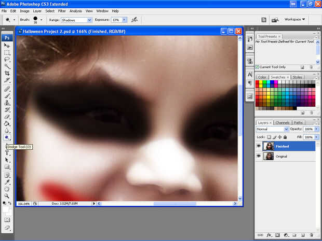The height and width of the screenshot is (241, 322).
Task: Click the Finished layer thumbnail
Action: click(269, 146)
